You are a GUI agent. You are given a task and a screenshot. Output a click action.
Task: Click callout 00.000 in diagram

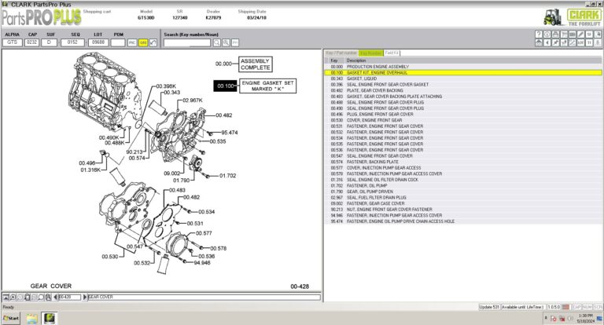(x=223, y=64)
